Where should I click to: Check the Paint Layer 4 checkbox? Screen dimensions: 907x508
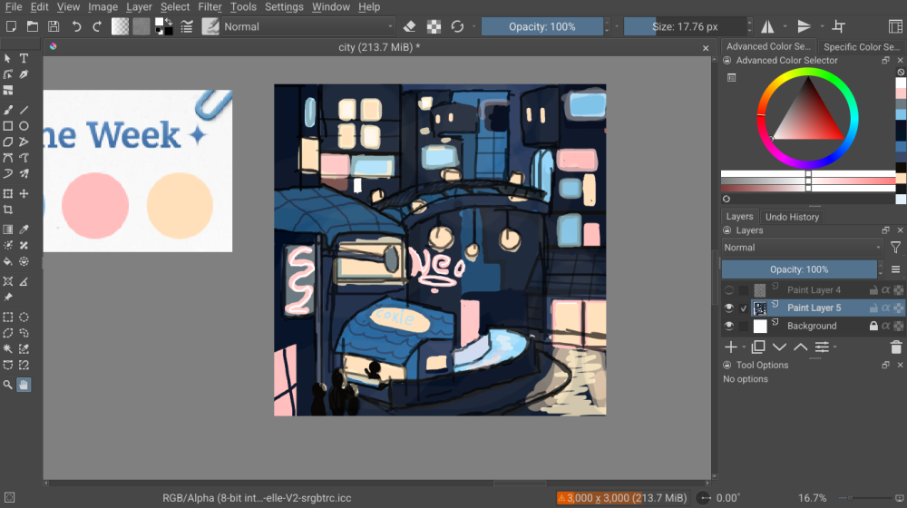[x=744, y=290]
